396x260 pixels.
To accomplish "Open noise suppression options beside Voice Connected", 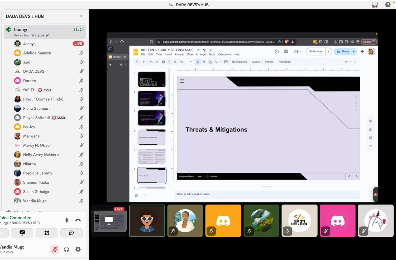I will coord(68,220).
